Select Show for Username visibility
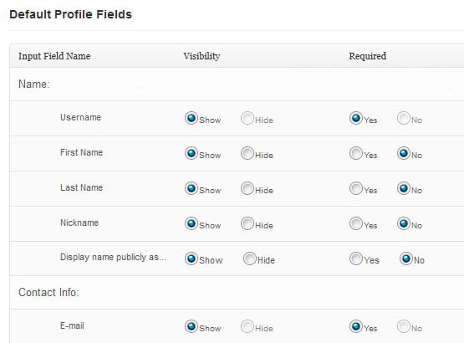Viewport: 464px width, 343px height. pyautogui.click(x=191, y=118)
